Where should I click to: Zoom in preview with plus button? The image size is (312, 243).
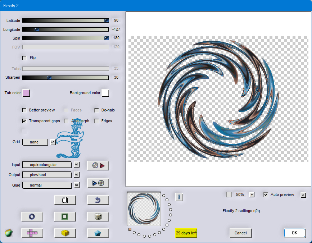pos(252,195)
